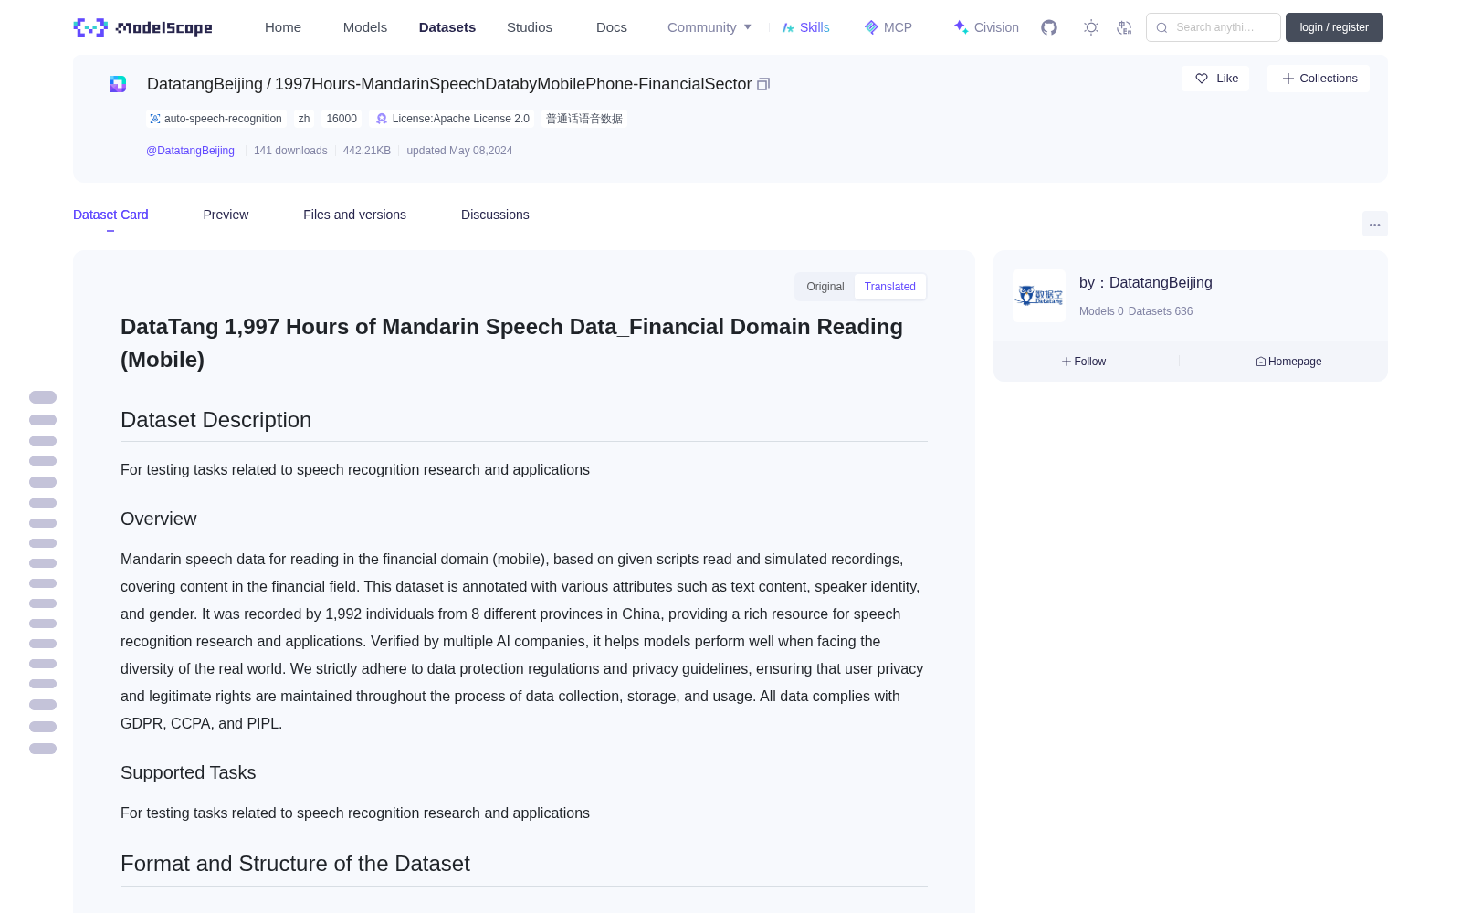Click the by: DatatangBeijing organization name
The width and height of the screenshot is (1461, 913).
click(x=1146, y=283)
